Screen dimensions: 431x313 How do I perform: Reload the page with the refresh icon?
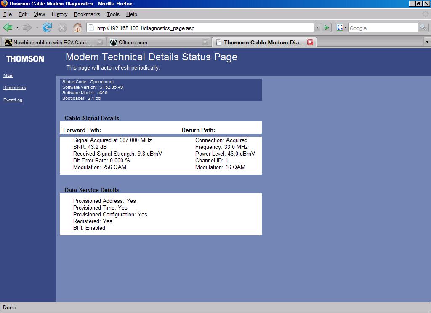pos(47,28)
